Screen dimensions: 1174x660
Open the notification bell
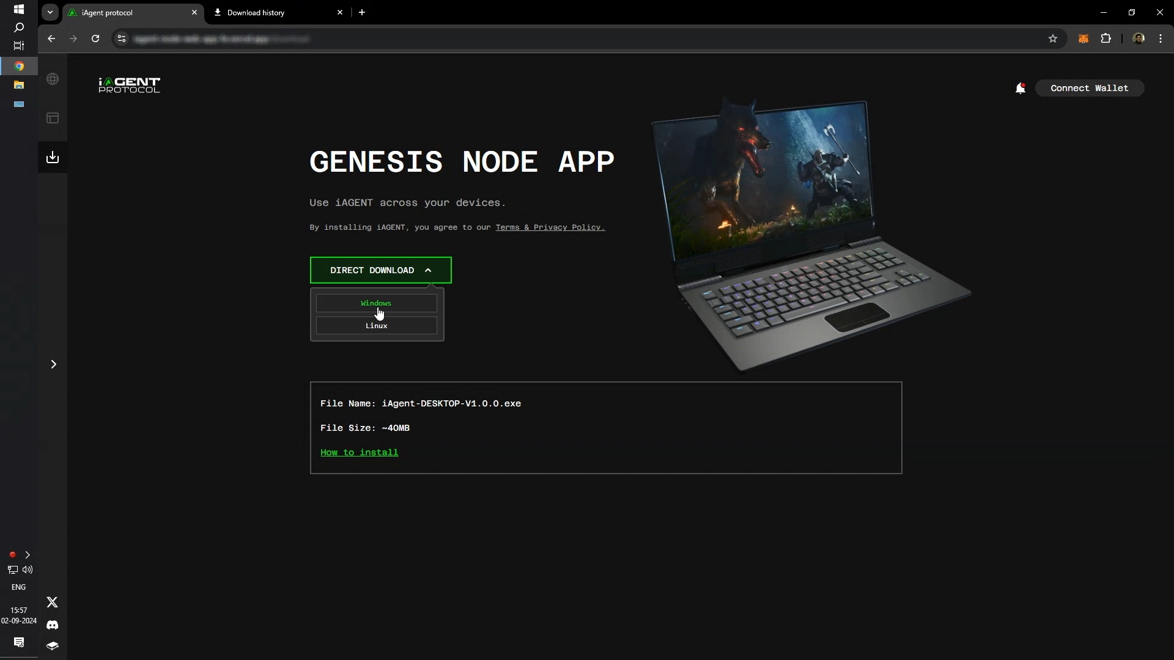point(1020,88)
